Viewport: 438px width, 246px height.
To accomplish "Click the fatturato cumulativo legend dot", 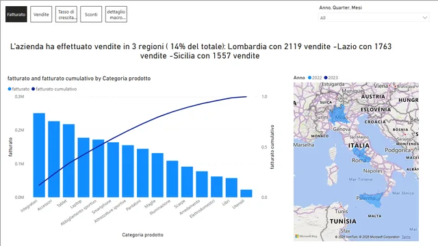I will [x=34, y=89].
